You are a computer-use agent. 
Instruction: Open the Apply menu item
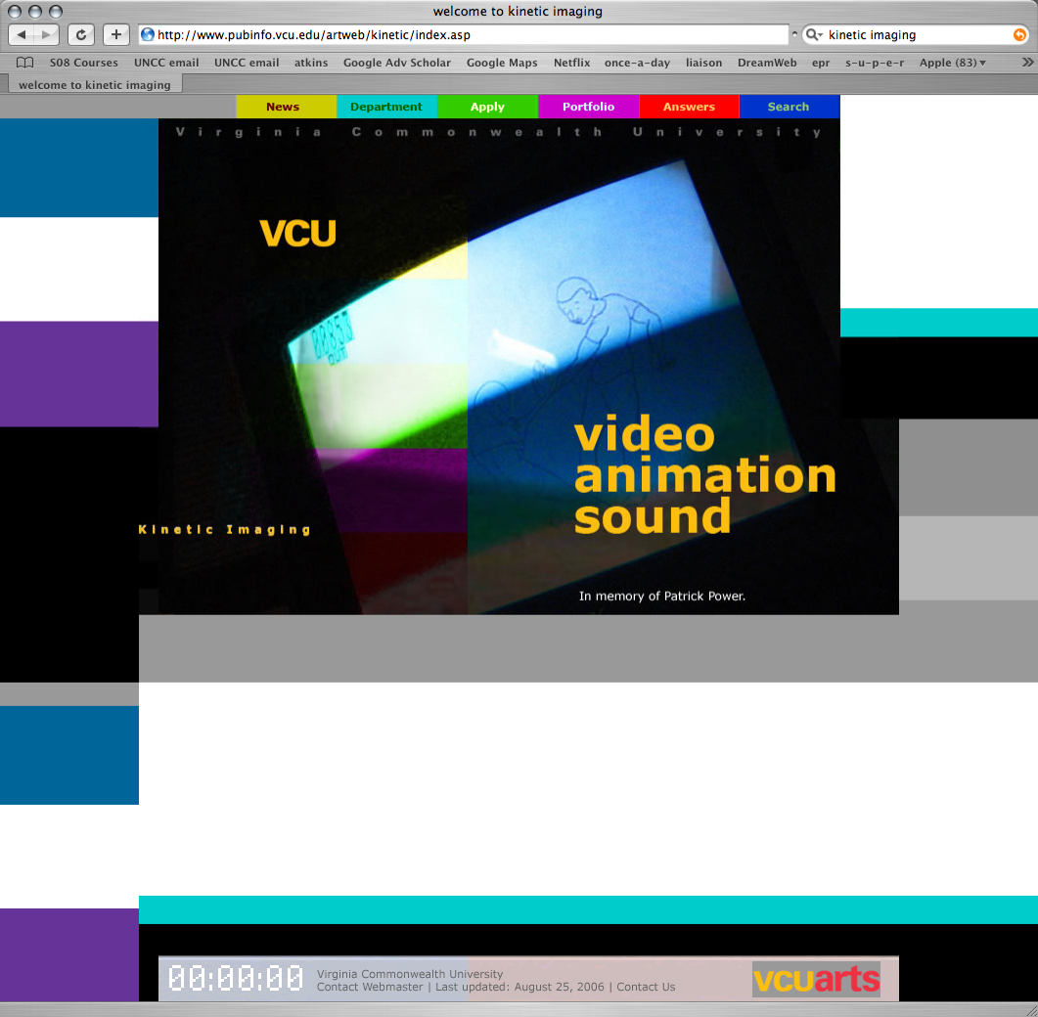coord(487,107)
